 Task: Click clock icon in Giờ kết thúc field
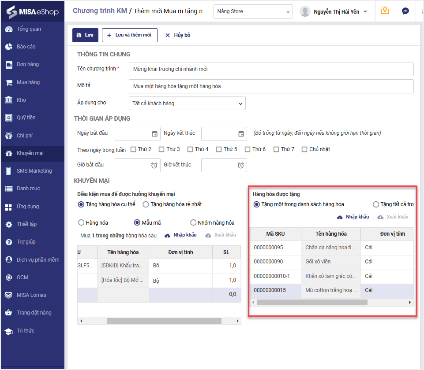(x=241, y=165)
